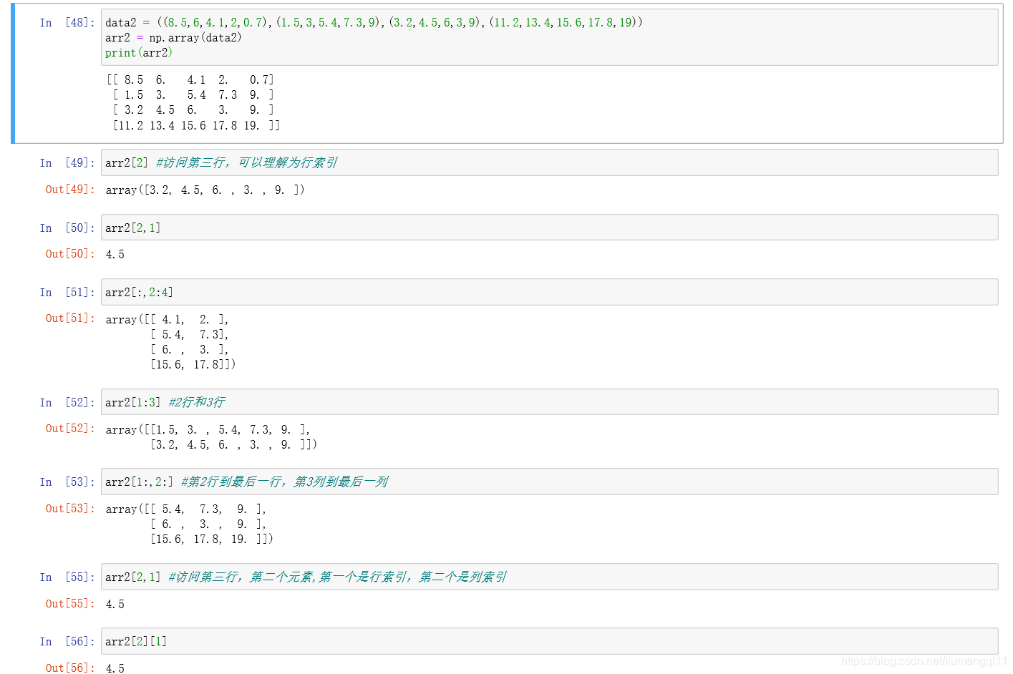Click the arr2 = np.array(data2) line

pos(173,38)
